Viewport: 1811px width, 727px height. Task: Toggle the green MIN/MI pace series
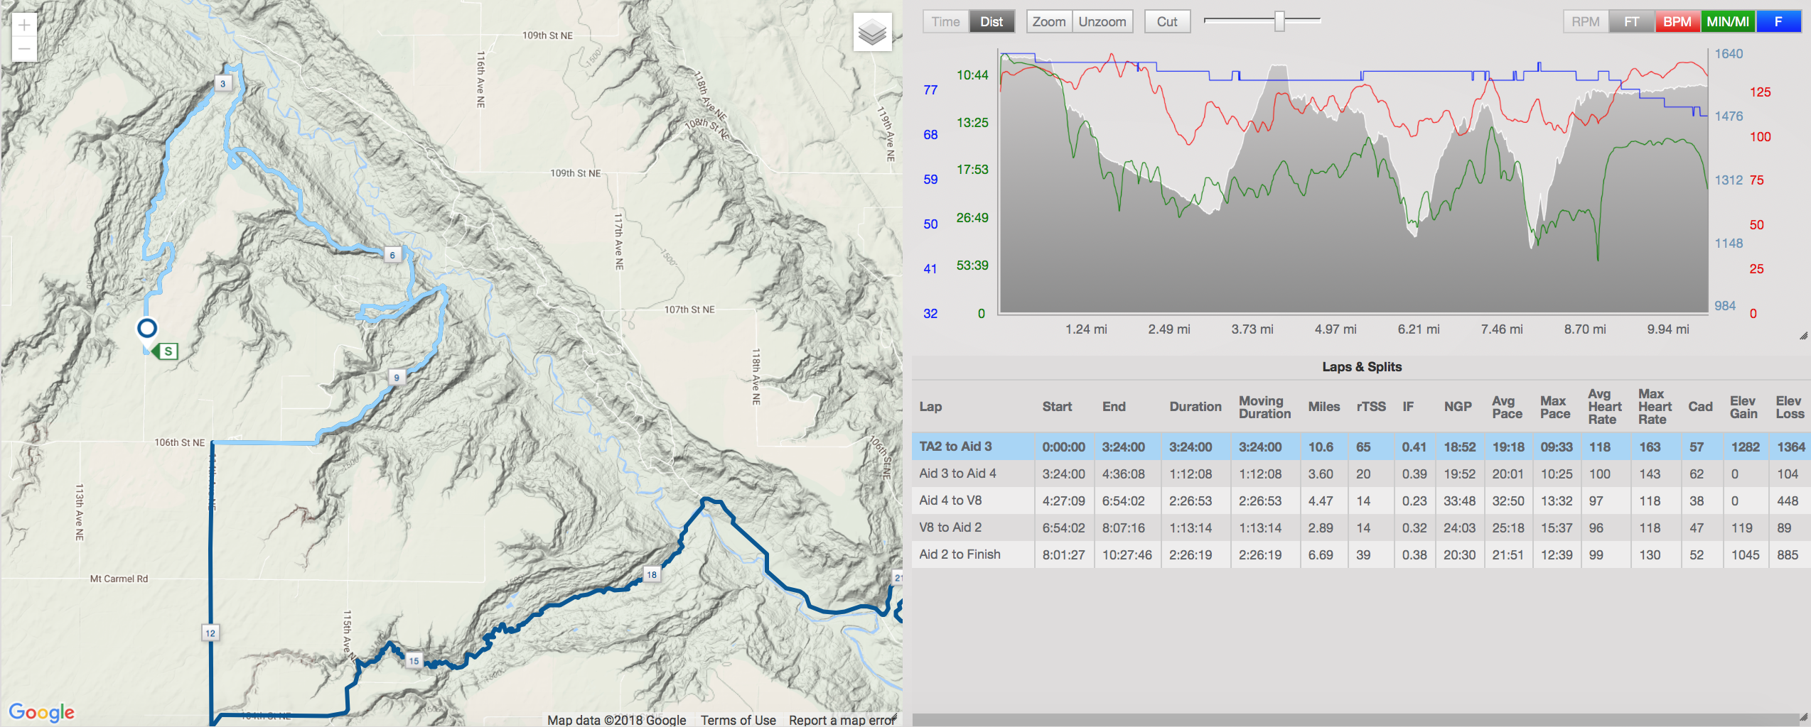[x=1728, y=21]
